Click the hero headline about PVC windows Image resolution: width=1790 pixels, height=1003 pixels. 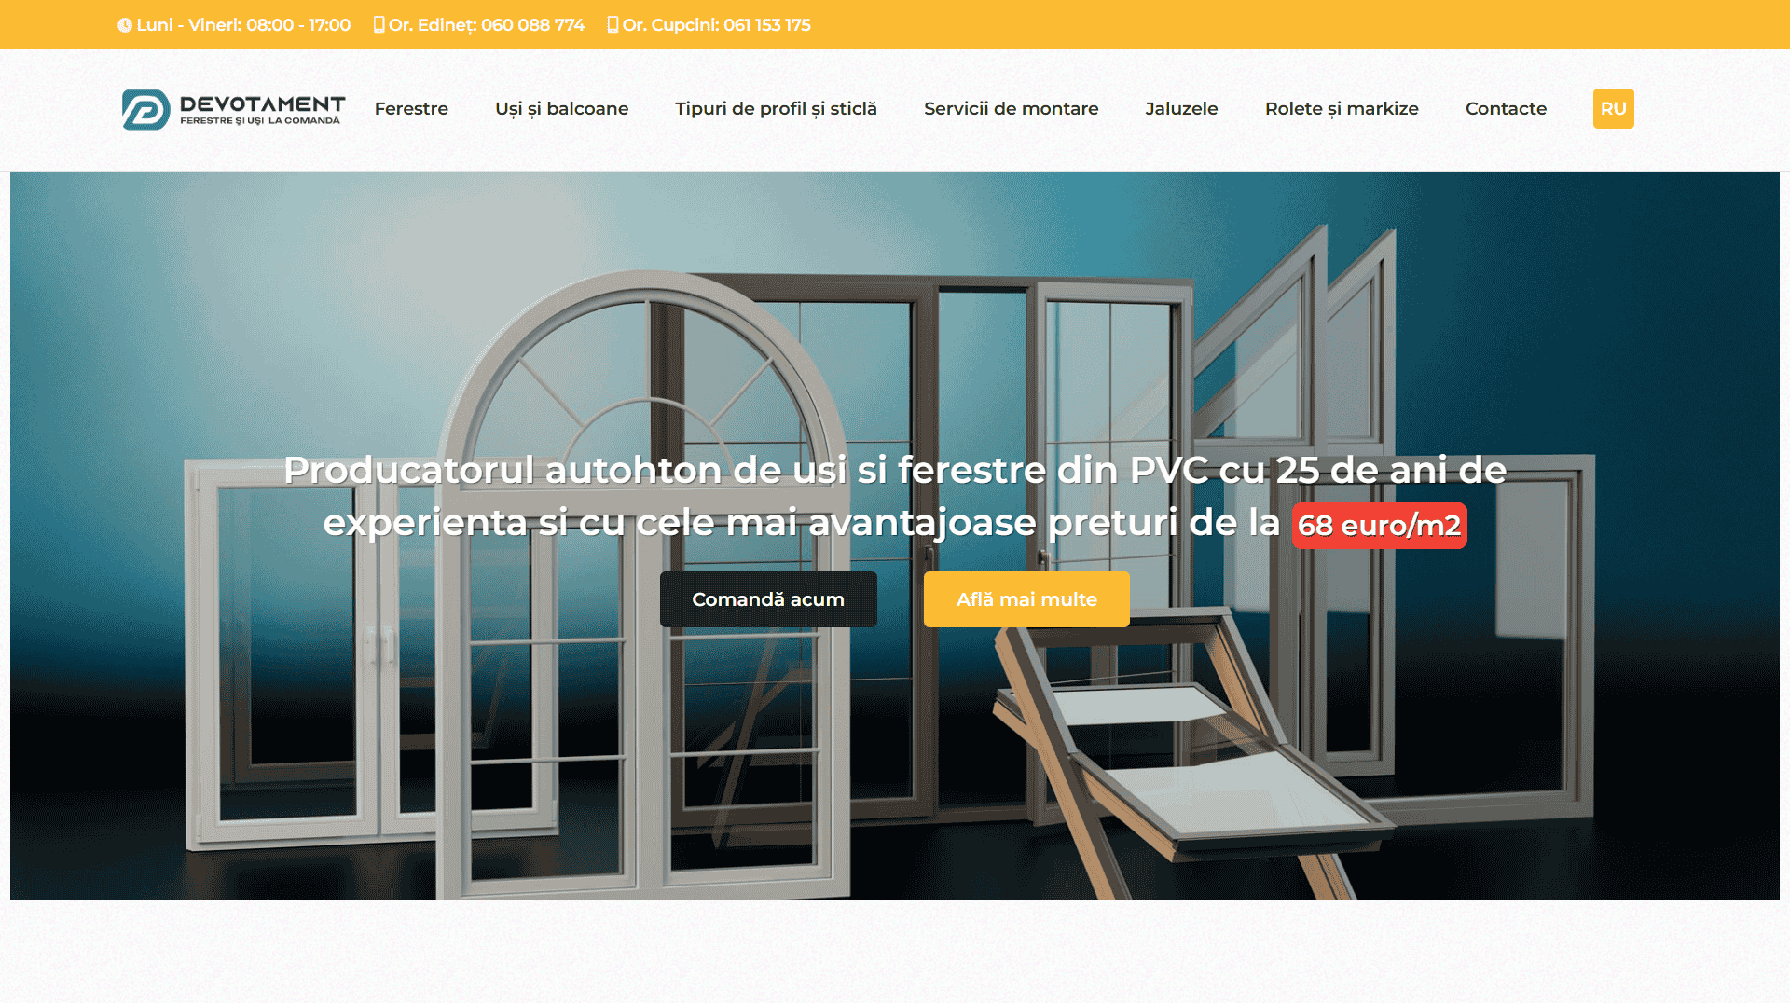point(894,471)
